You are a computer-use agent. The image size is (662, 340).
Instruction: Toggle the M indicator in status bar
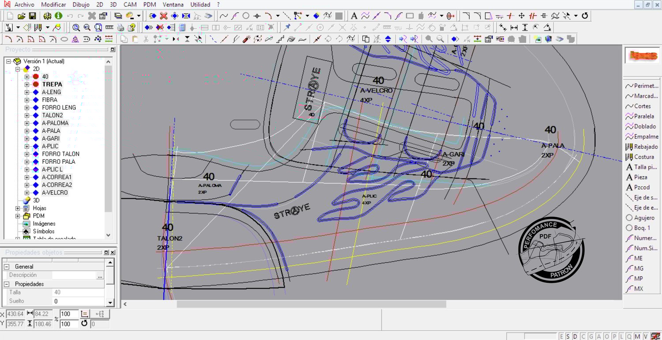pos(638,336)
